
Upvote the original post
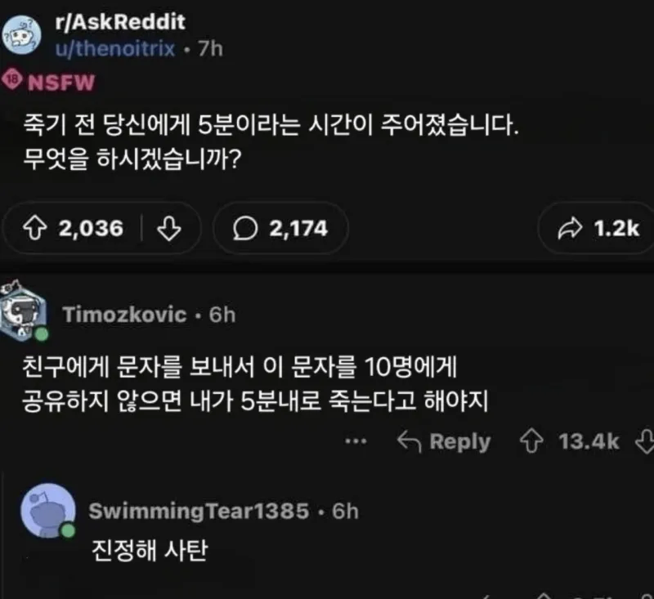pyautogui.click(x=38, y=230)
